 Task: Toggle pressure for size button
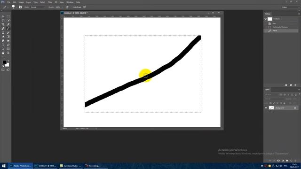[x=85, y=7]
